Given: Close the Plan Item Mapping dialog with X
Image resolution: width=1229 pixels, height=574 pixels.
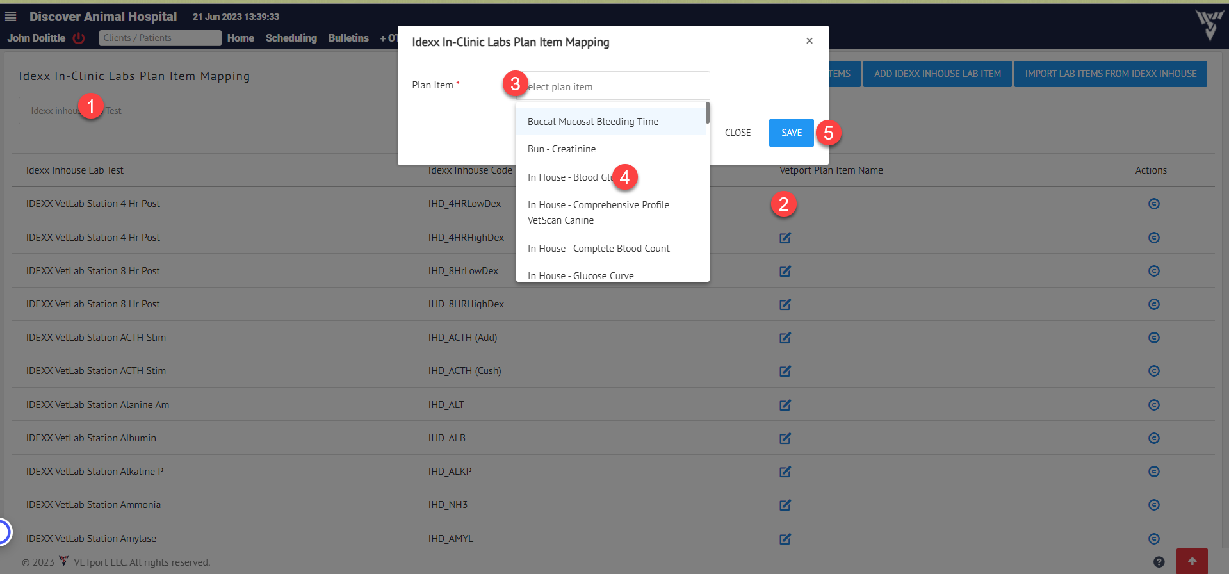Looking at the screenshot, I should [x=810, y=41].
